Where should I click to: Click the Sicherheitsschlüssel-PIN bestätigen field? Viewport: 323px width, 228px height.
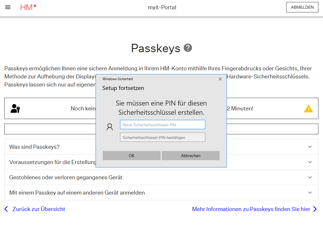point(162,137)
